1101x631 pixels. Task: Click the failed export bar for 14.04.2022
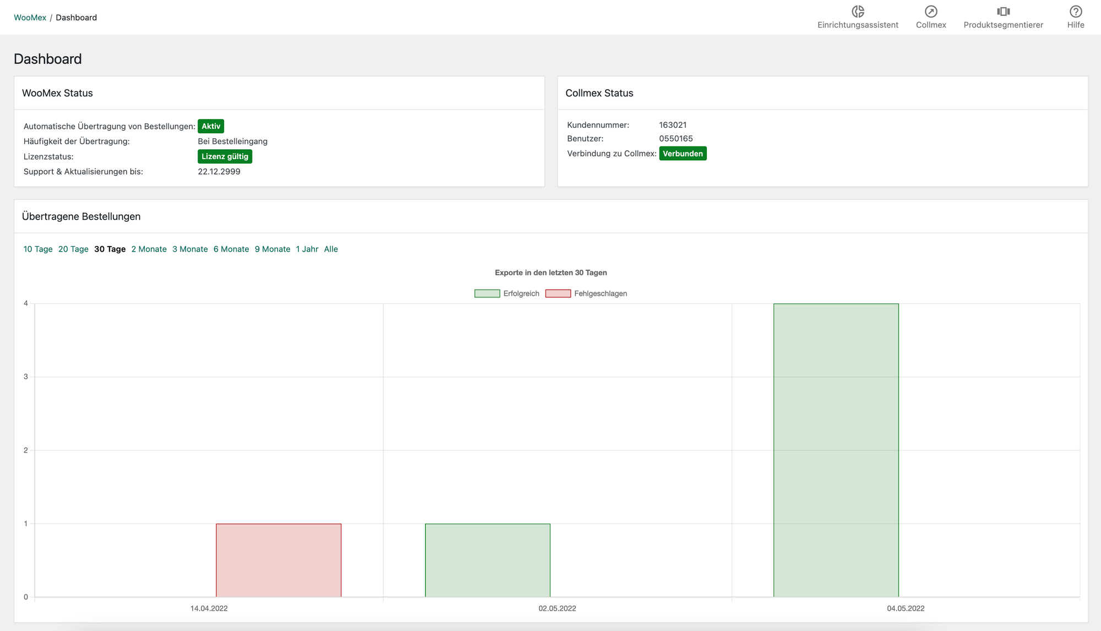click(x=279, y=560)
